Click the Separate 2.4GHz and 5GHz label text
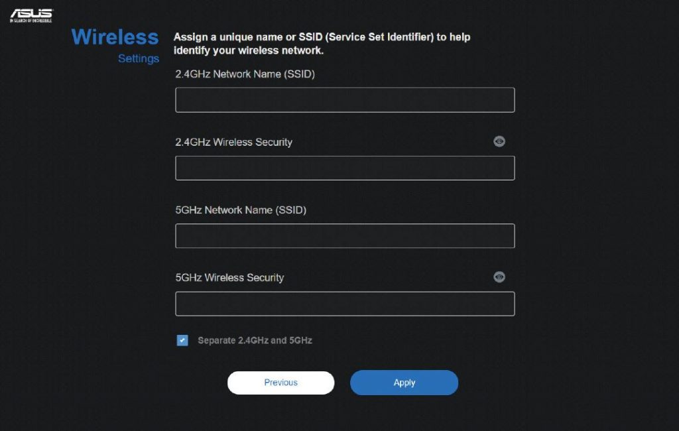679x431 pixels. click(x=255, y=340)
